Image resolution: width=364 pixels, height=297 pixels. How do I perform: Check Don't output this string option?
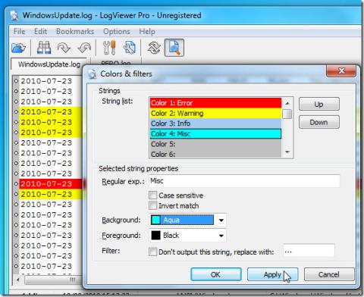[152, 252]
